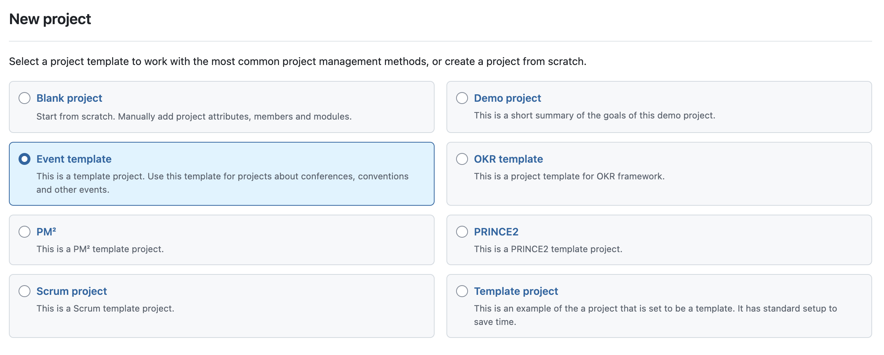Select the OKR template radio button
This screenshot has width=884, height=355.
pyautogui.click(x=462, y=159)
